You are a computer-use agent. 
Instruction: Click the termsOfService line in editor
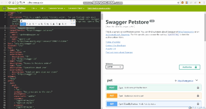[x=32, y=30]
